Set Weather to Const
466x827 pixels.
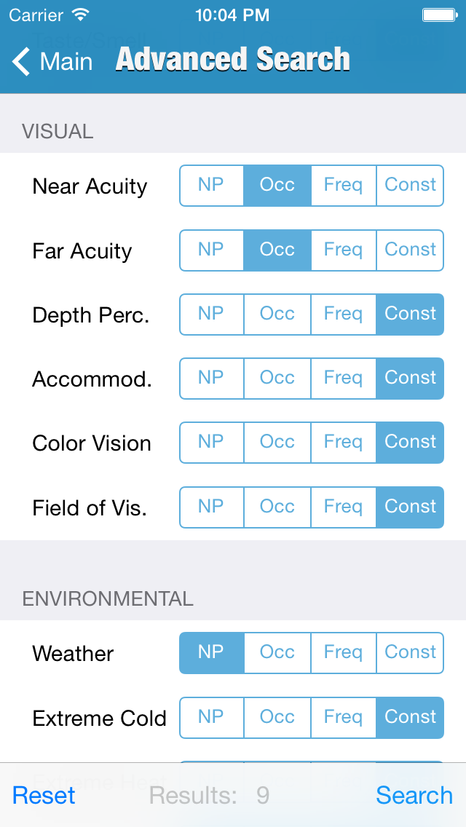coord(410,653)
